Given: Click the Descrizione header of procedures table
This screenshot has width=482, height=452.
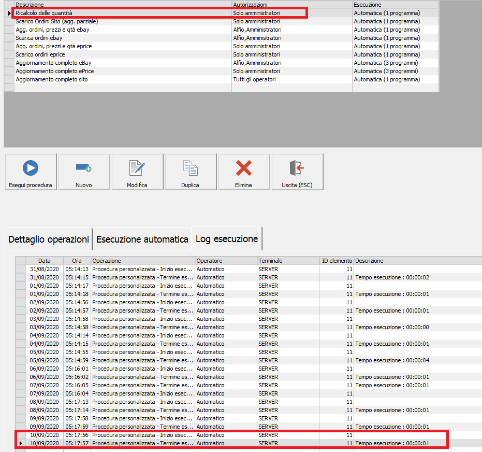Looking at the screenshot, I should coord(123,5).
